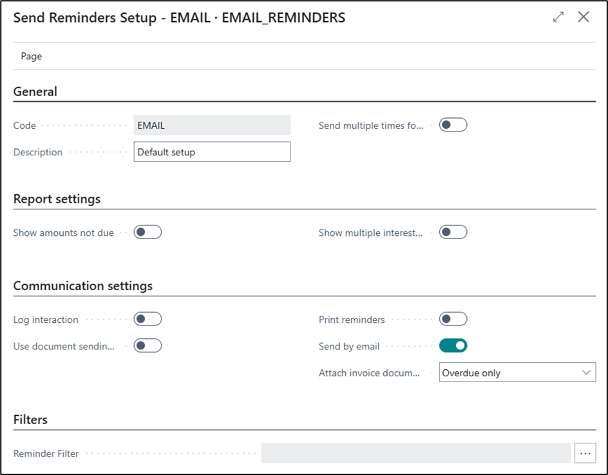The height and width of the screenshot is (475, 608).
Task: Click the empty Reminder Filter field
Action: (x=415, y=453)
